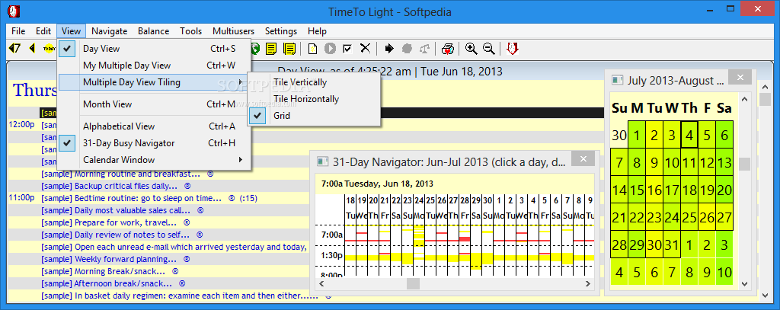Click the red down arrow icon

(513, 48)
